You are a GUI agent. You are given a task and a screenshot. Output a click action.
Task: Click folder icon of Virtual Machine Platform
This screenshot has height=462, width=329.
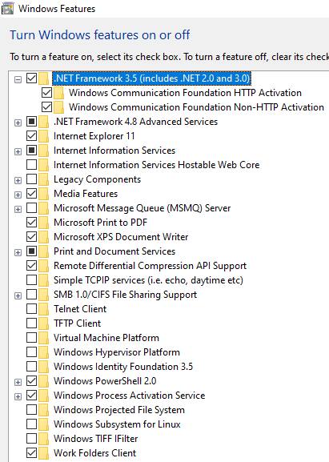43,338
